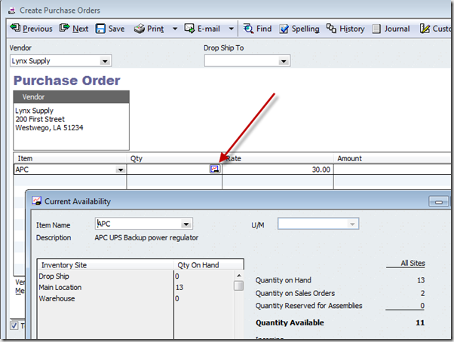Click the Main Location quantity value 13

coord(179,287)
